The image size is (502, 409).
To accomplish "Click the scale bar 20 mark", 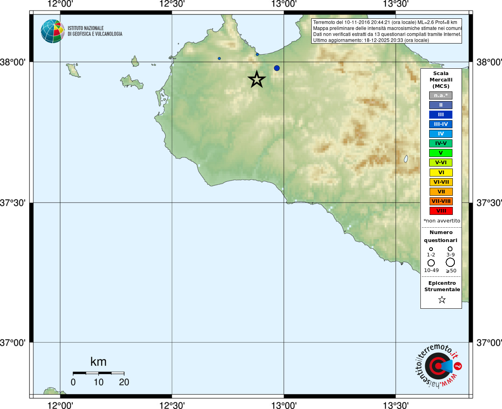I will (x=124, y=382).
